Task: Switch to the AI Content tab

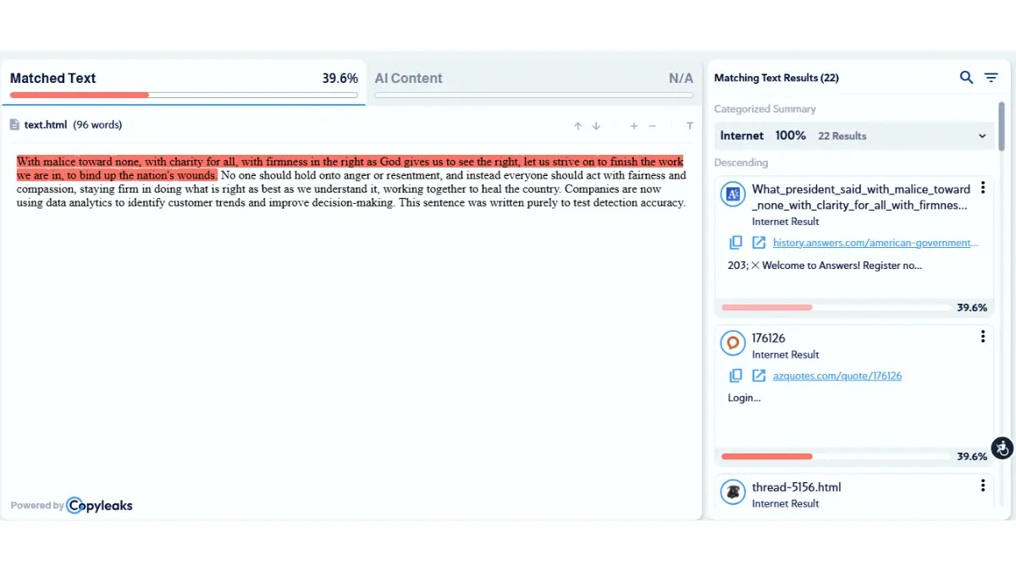Action: 533,82
